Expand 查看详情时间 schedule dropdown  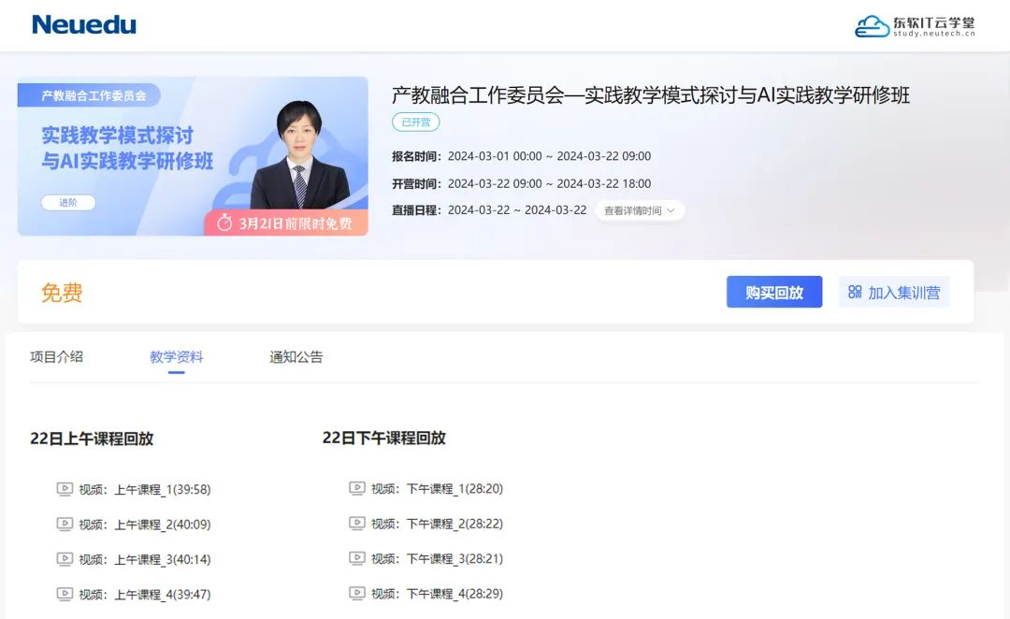click(x=640, y=210)
